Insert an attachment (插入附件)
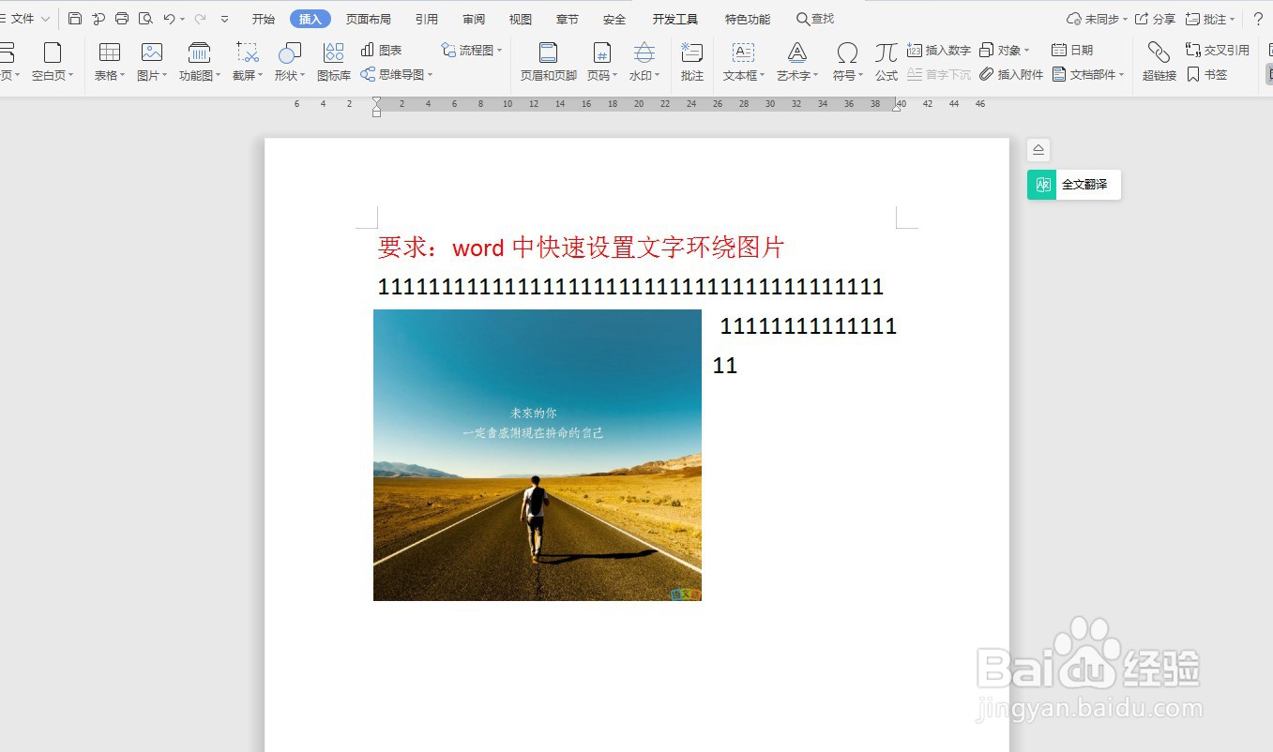This screenshot has height=752, width=1273. [x=1011, y=74]
